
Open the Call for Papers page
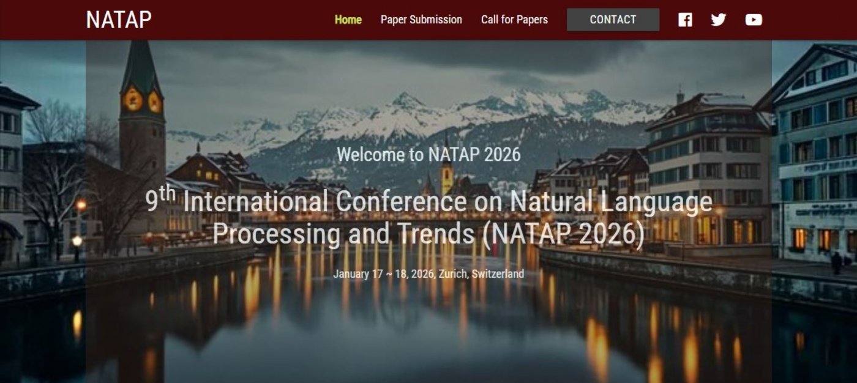coord(514,20)
